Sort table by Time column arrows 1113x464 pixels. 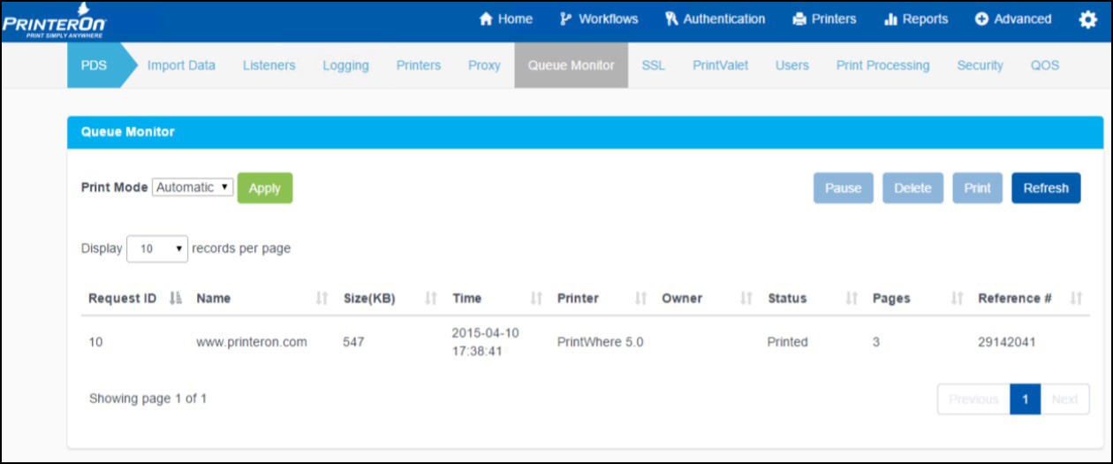[x=535, y=299]
